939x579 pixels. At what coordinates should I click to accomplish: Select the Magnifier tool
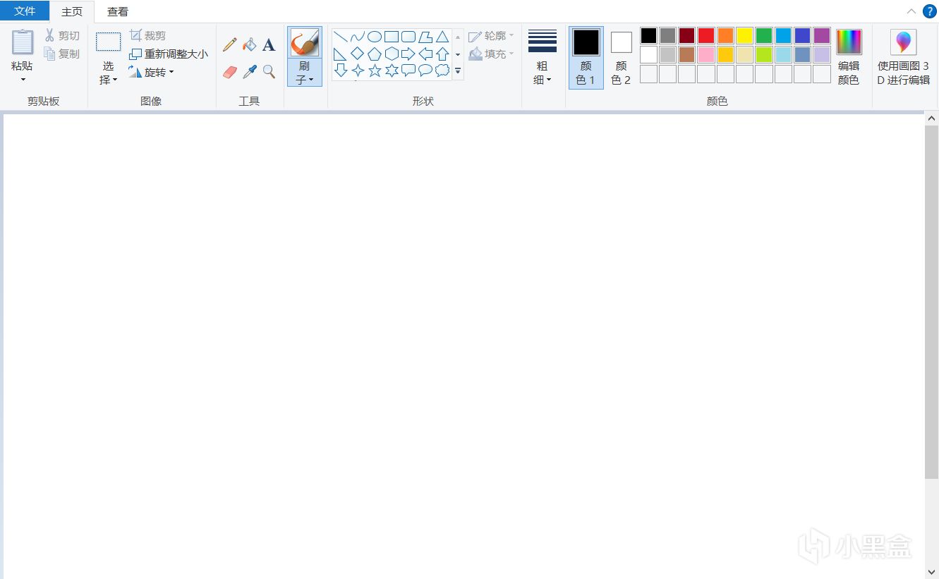click(x=269, y=72)
